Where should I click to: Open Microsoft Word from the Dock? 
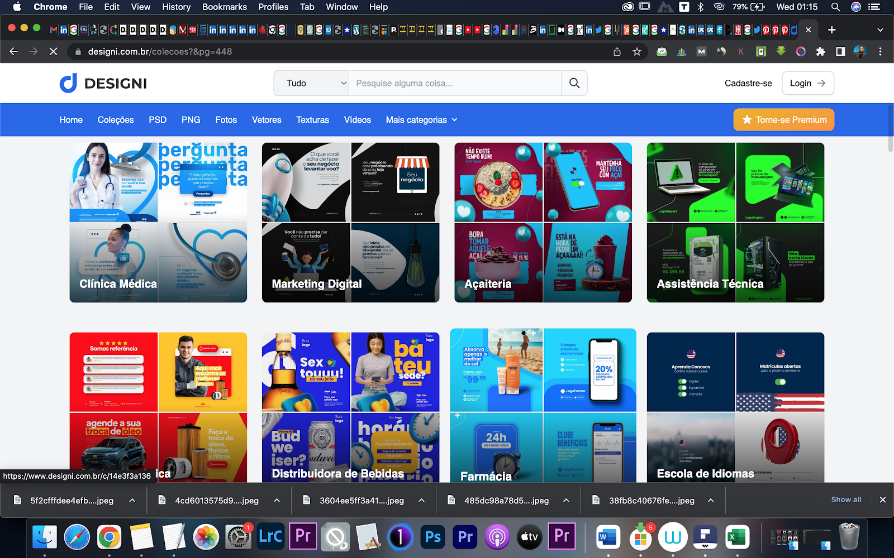(608, 537)
